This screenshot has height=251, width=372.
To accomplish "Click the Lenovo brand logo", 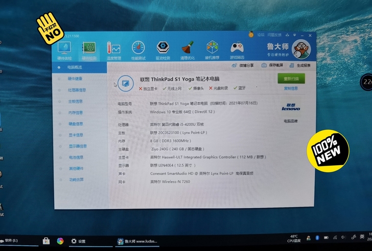I will coord(291,107).
